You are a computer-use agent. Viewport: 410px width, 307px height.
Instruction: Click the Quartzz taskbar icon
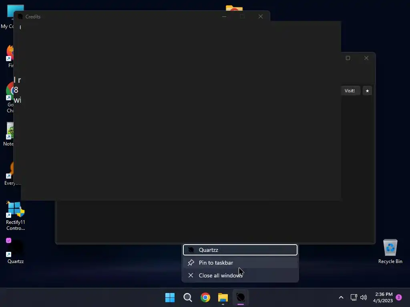pyautogui.click(x=241, y=297)
